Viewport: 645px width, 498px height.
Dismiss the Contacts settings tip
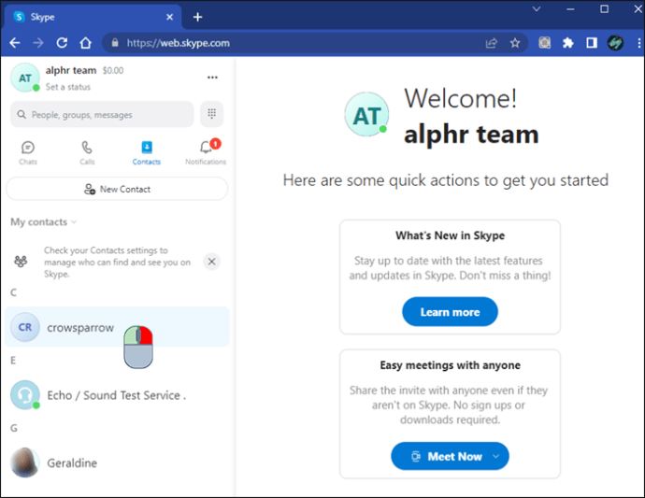point(212,262)
